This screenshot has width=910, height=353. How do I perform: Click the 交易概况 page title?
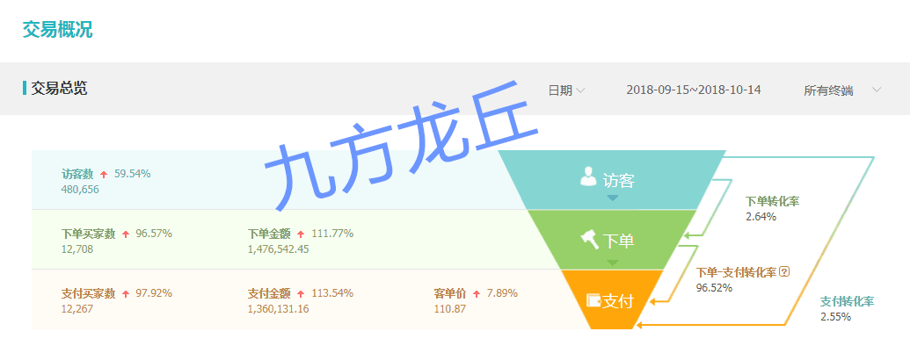click(57, 29)
